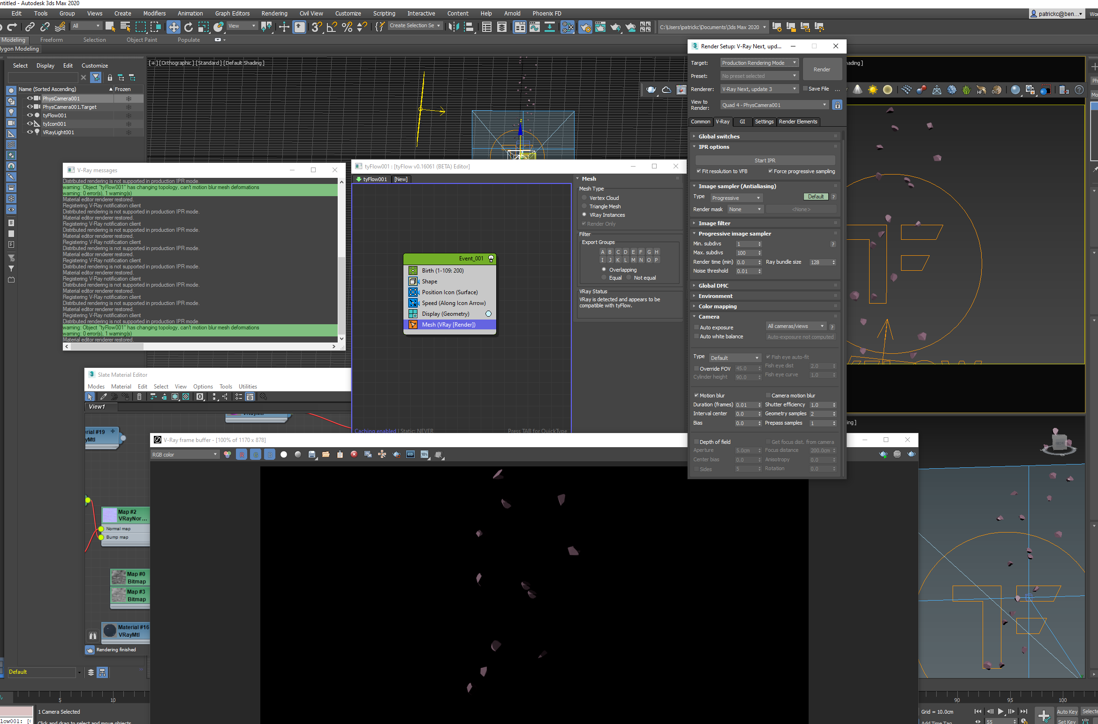Image resolution: width=1098 pixels, height=724 pixels.
Task: Open the All cameras/views dropdown
Action: click(x=795, y=326)
